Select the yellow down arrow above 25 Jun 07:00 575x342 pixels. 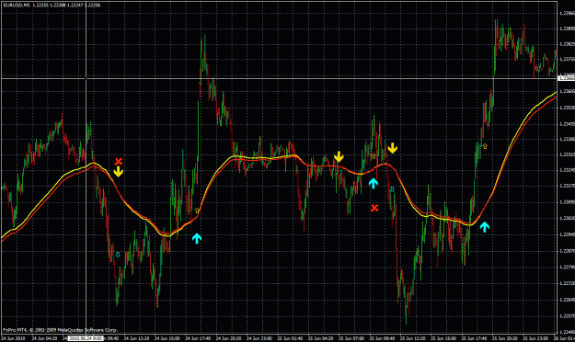pyautogui.click(x=339, y=156)
